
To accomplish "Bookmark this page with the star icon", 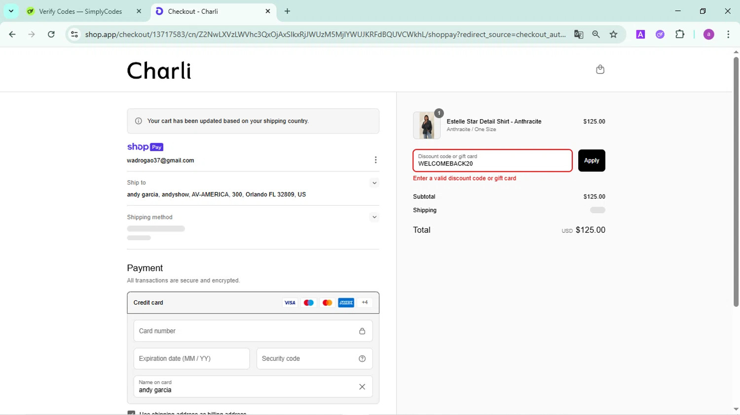I will point(614,34).
